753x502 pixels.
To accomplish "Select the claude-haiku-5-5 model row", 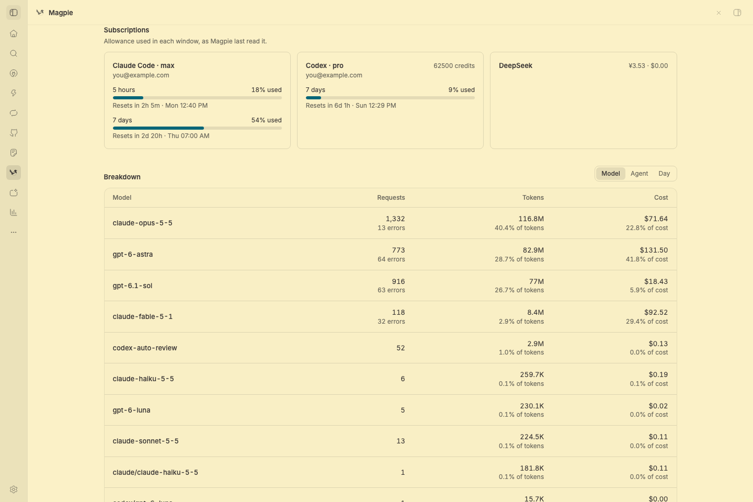I will (x=390, y=379).
